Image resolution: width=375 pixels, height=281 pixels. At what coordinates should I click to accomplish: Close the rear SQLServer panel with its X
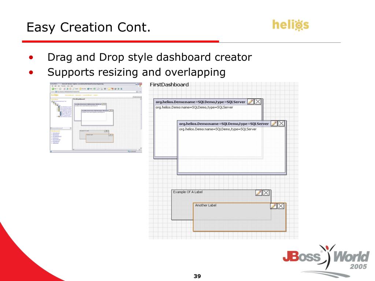(257, 102)
